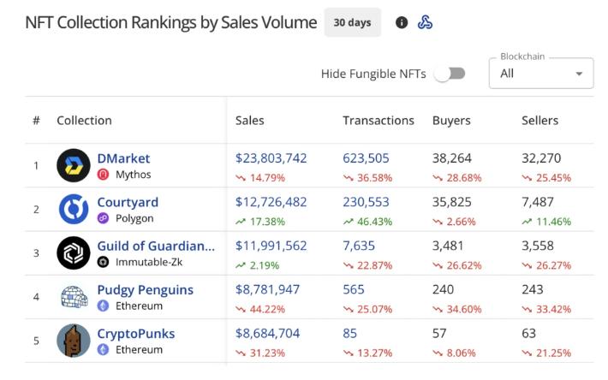Screen dimensions: 608x380
Task: Click the Sellers column header
Action: pos(539,121)
